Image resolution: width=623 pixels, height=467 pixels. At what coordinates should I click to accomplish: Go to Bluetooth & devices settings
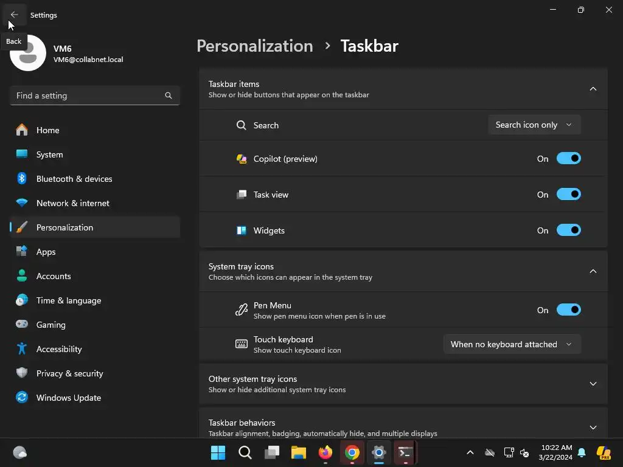click(x=94, y=179)
